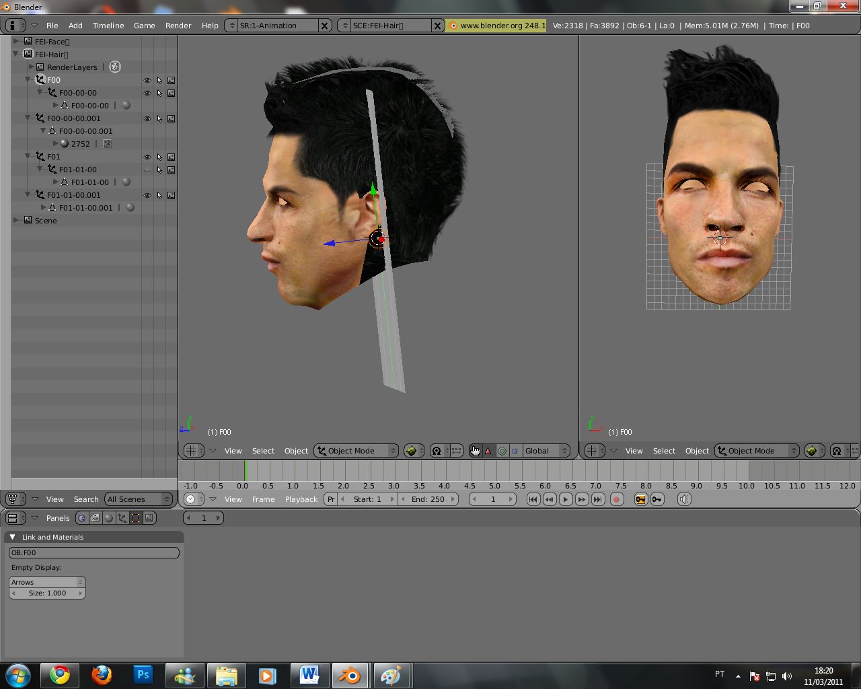Toggle timeline audio speaker icon
Image resolution: width=861 pixels, height=689 pixels.
(684, 499)
